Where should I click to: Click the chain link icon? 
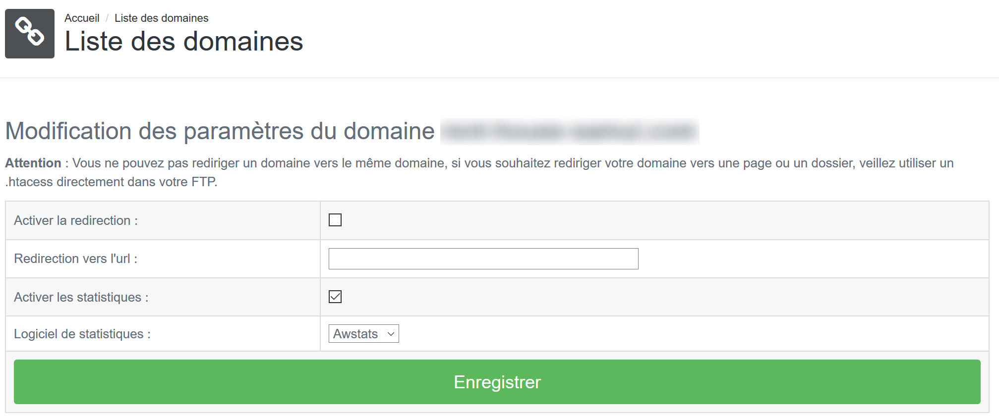click(30, 33)
